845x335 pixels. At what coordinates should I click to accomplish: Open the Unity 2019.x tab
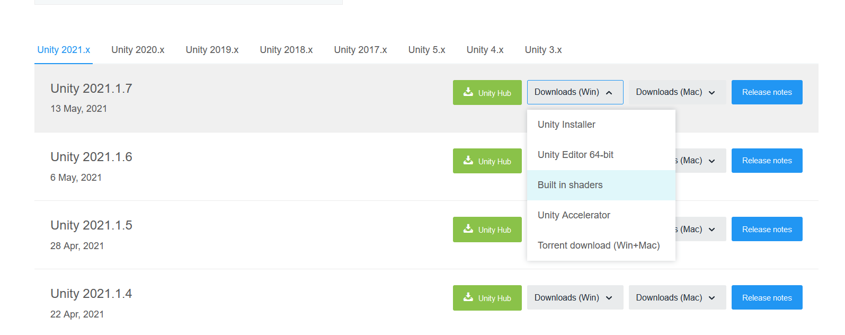pos(212,50)
